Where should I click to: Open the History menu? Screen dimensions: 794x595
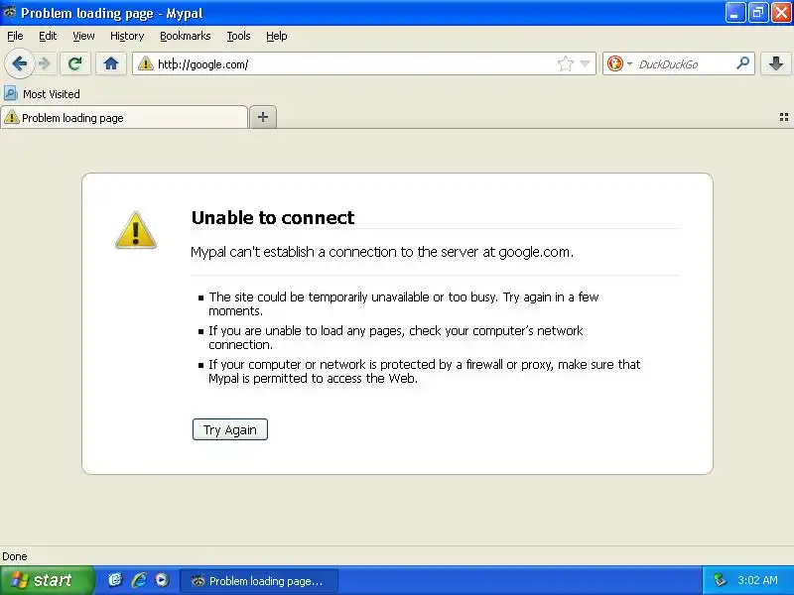[127, 36]
